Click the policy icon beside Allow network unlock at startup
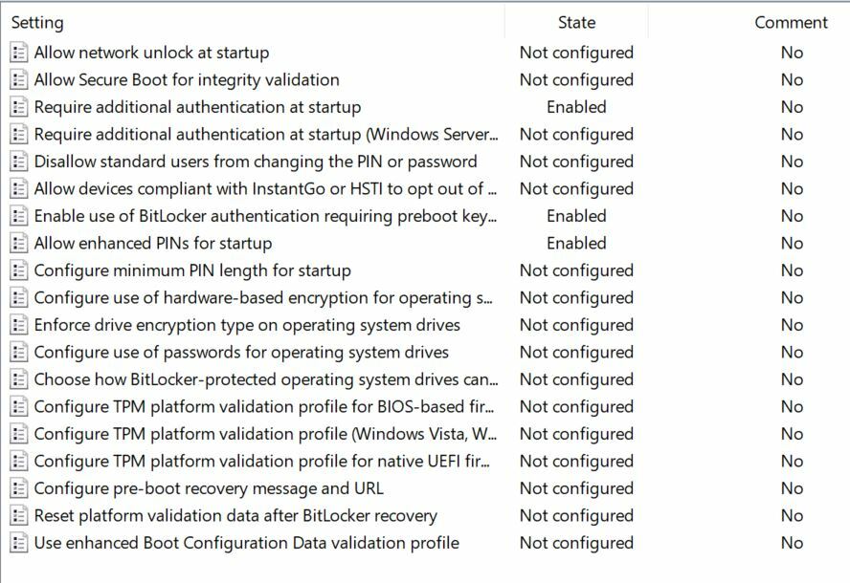This screenshot has height=583, width=850. 19,53
